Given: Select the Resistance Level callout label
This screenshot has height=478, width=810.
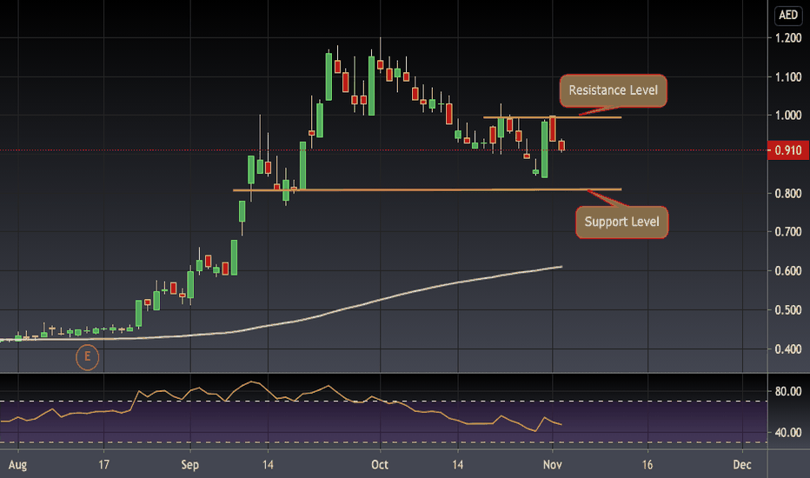Looking at the screenshot, I should tap(614, 90).
